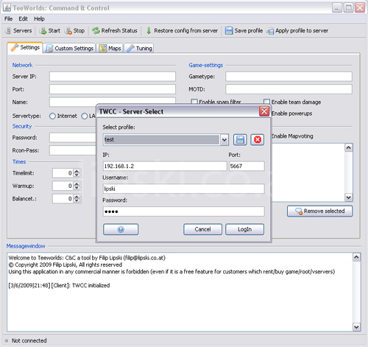Decrease the Timelimit spinner value
The height and width of the screenshot is (347, 368).
point(77,175)
